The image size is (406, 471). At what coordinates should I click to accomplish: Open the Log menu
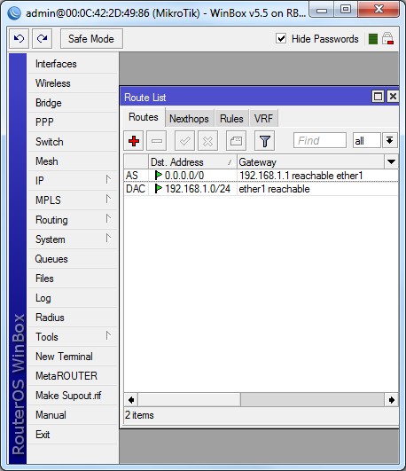(73, 298)
